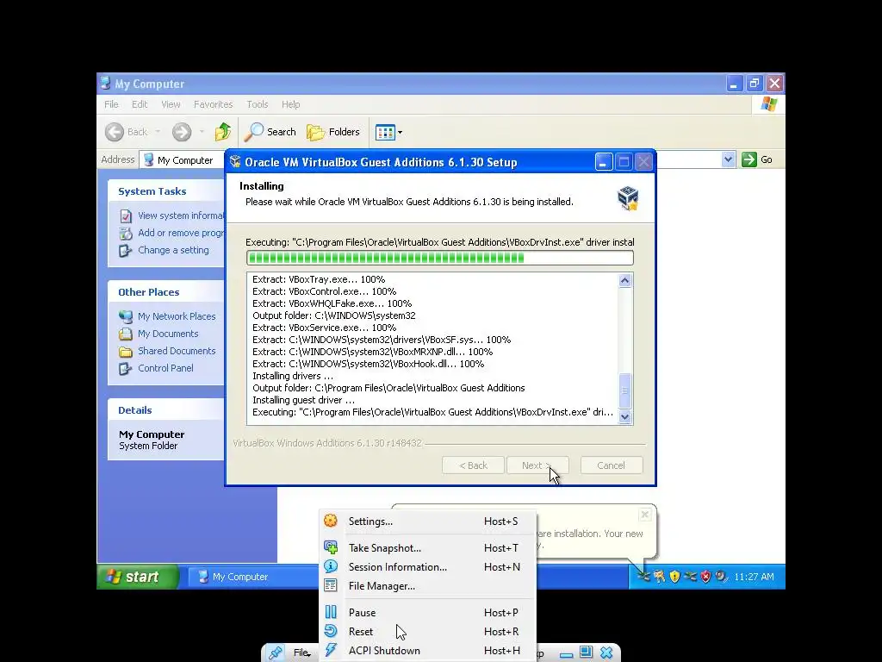Toggle the Folders pane button

pyautogui.click(x=333, y=132)
